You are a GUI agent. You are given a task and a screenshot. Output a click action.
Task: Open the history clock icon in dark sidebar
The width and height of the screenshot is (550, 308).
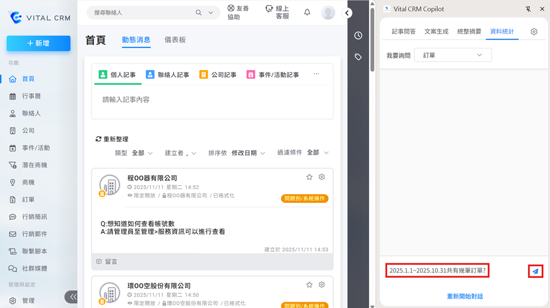point(358,36)
